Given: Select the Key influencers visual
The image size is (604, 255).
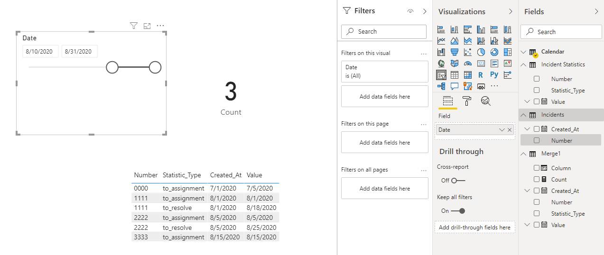Looking at the screenshot, I should (x=508, y=75).
